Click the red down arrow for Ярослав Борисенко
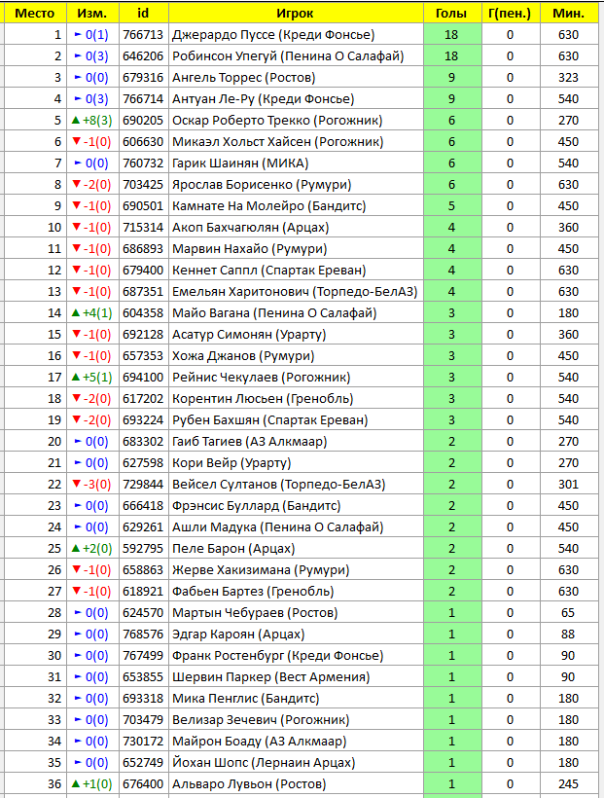Image resolution: width=604 pixels, height=798 pixels. coord(76,184)
